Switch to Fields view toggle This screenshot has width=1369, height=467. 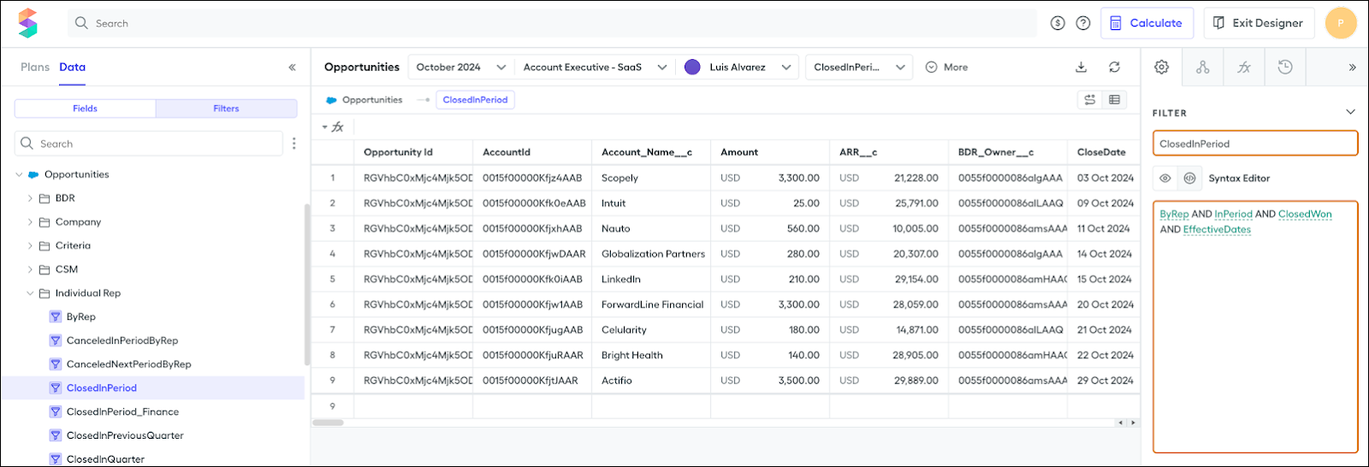(85, 109)
